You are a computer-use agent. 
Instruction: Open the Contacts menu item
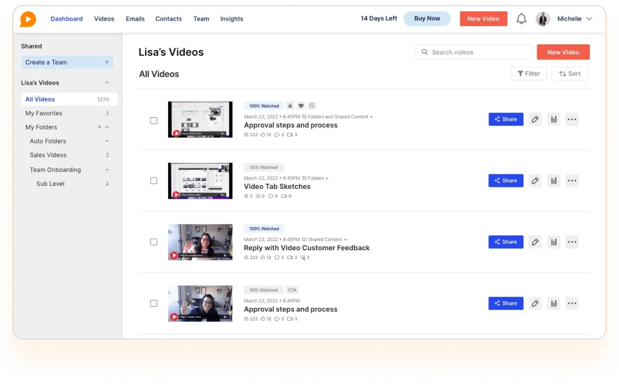pyautogui.click(x=168, y=19)
